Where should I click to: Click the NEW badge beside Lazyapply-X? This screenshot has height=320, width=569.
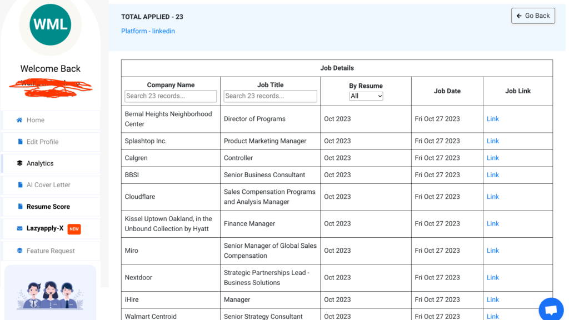point(74,229)
